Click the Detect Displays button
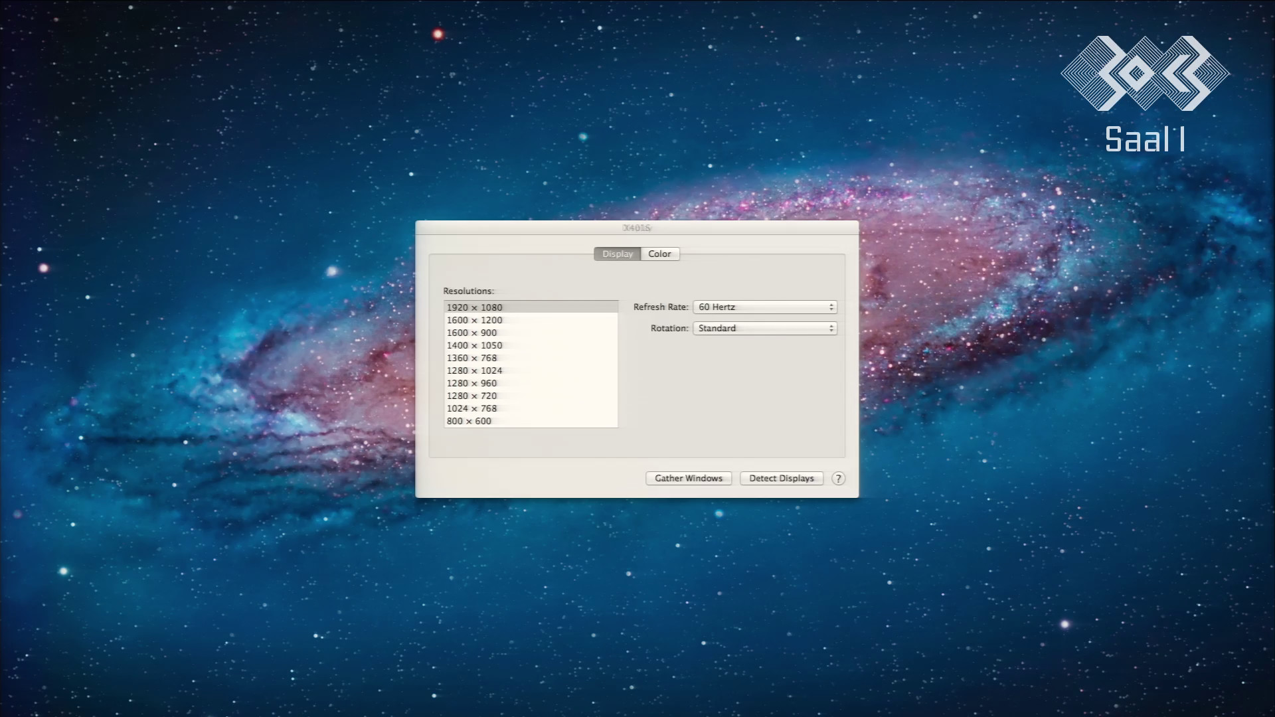 (x=782, y=478)
